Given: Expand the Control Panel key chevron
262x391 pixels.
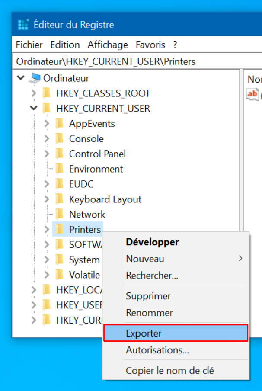Looking at the screenshot, I should [x=47, y=154].
